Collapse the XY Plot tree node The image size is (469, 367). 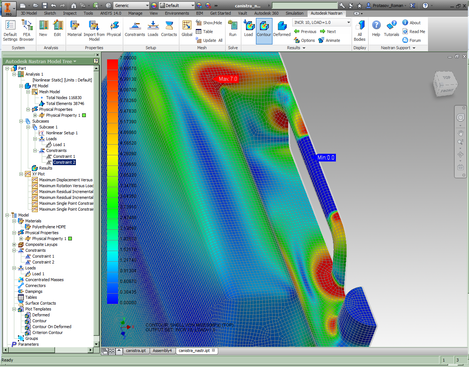[x=21, y=174]
